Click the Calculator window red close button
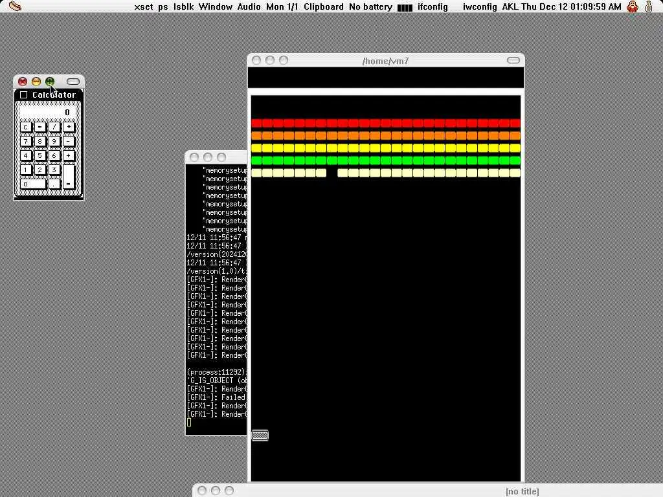This screenshot has width=663, height=497. tap(23, 81)
